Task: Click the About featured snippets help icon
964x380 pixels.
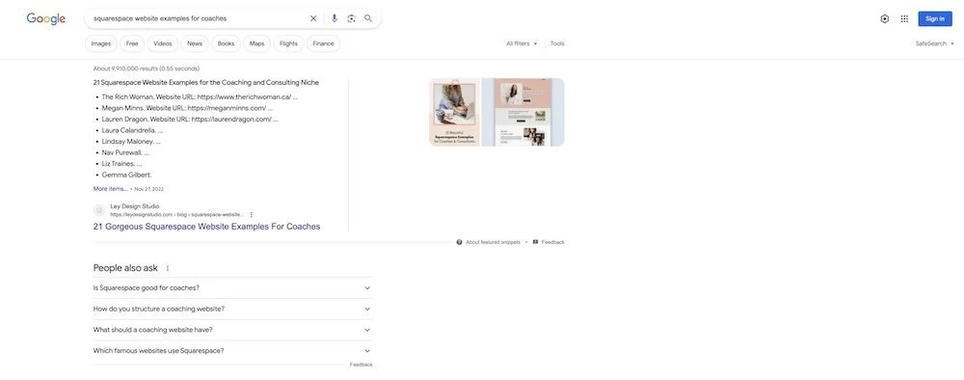Action: (459, 242)
